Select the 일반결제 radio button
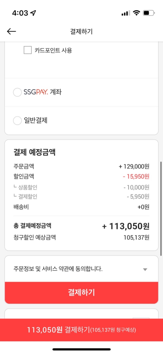Image resolution: width=163 pixels, height=354 pixels. pyautogui.click(x=17, y=120)
